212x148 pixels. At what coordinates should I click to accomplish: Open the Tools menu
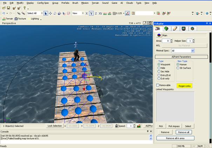pyautogui.click(x=138, y=3)
